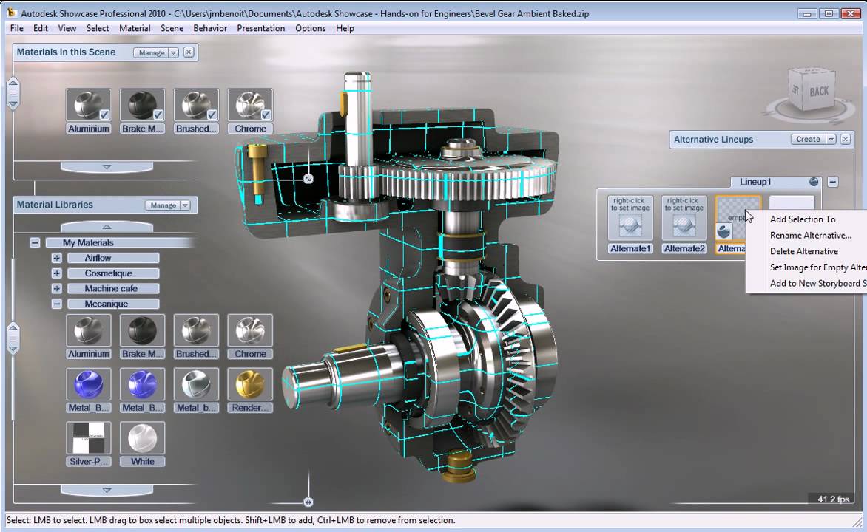Select the Brake M material sphere

pyautogui.click(x=142, y=104)
